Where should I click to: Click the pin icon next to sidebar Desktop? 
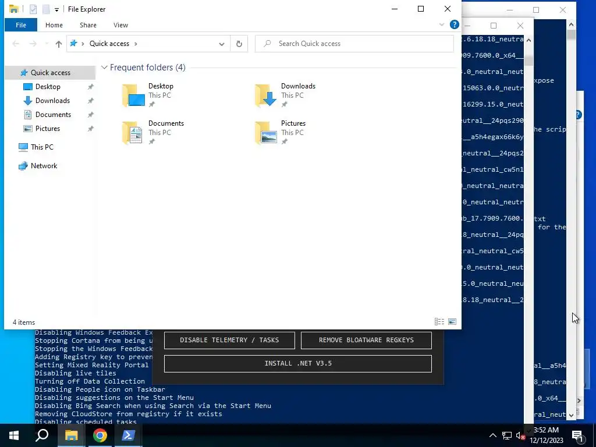(x=90, y=87)
